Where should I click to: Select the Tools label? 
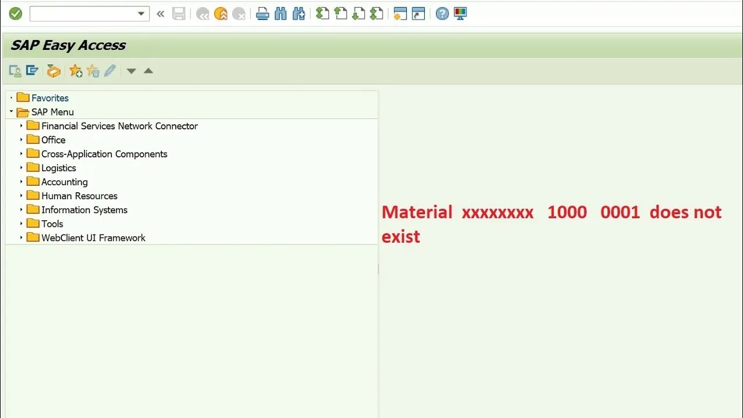[x=52, y=224]
